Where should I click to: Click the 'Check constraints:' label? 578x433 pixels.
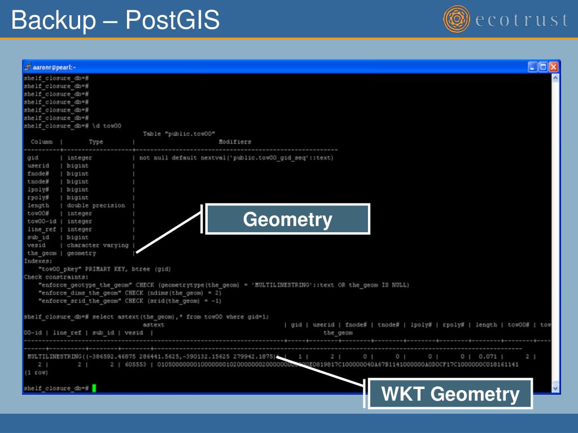pos(56,277)
